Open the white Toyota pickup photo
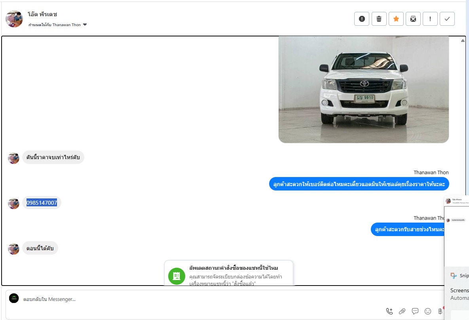The width and height of the screenshot is (469, 320). click(x=363, y=90)
